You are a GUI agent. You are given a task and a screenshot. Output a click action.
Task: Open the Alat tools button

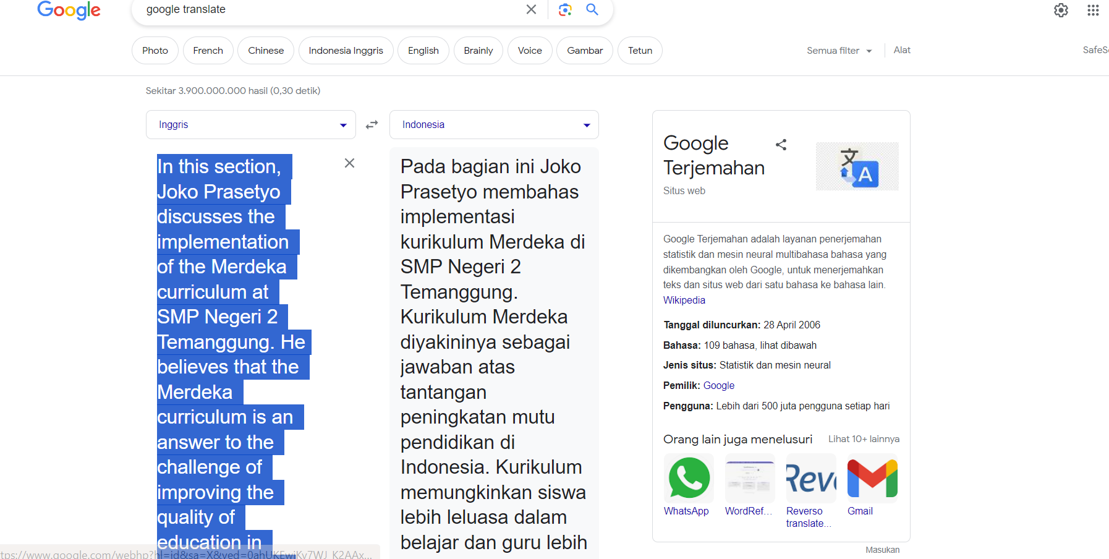pyautogui.click(x=902, y=50)
